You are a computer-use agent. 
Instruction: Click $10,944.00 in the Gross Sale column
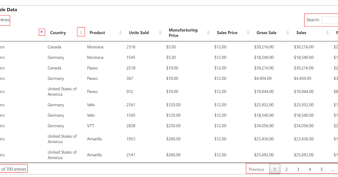coord(264,92)
